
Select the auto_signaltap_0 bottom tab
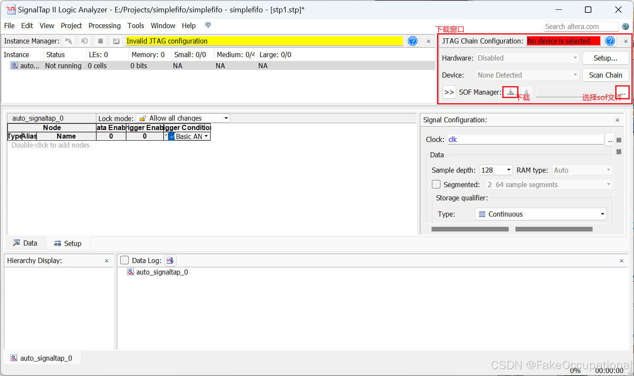[41, 358]
